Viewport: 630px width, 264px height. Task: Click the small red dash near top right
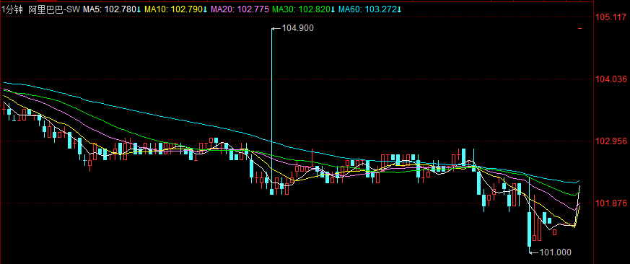(x=579, y=29)
